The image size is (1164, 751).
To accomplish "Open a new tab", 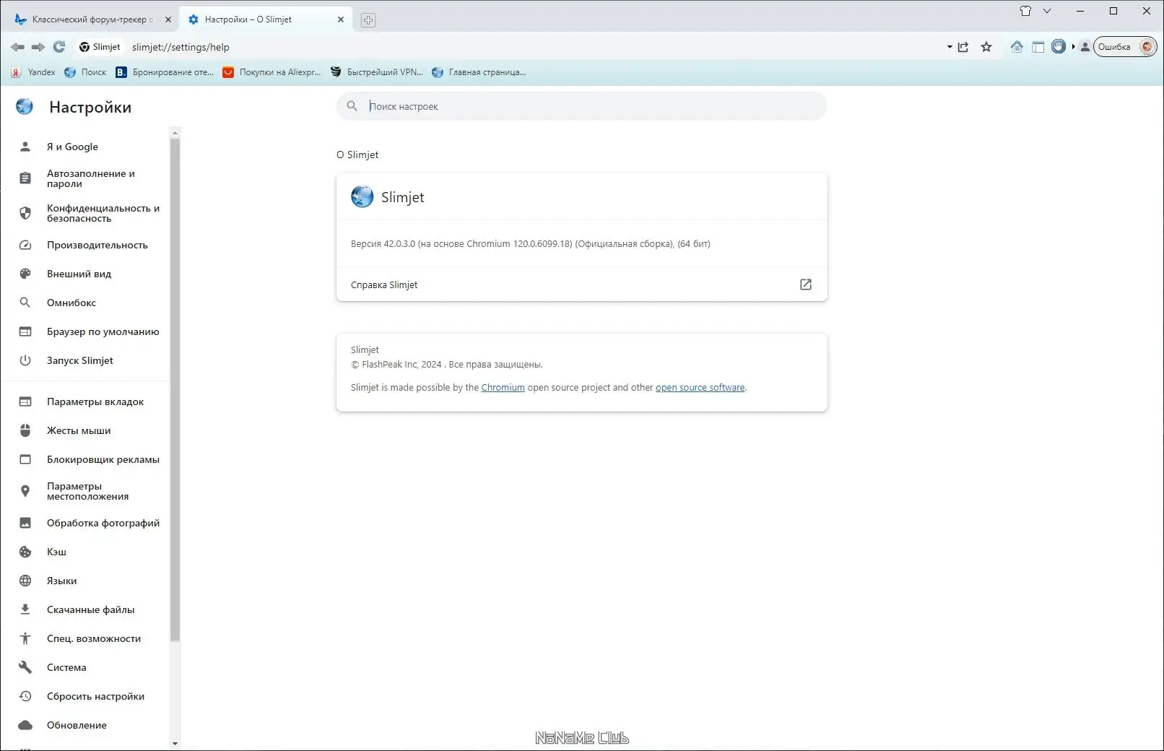I will click(x=368, y=20).
